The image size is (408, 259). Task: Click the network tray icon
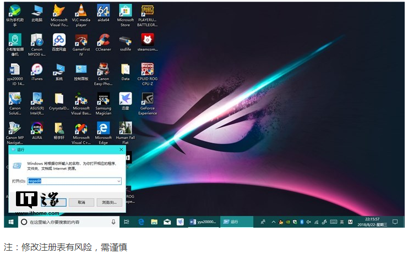pos(317,222)
